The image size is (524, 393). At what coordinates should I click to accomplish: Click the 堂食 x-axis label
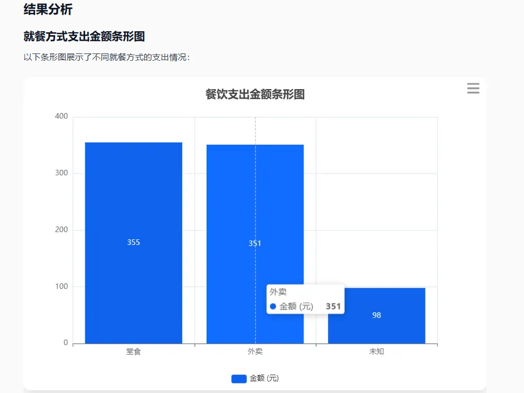point(134,352)
